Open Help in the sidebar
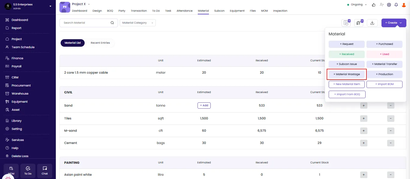This screenshot has height=179, width=410. (15, 148)
